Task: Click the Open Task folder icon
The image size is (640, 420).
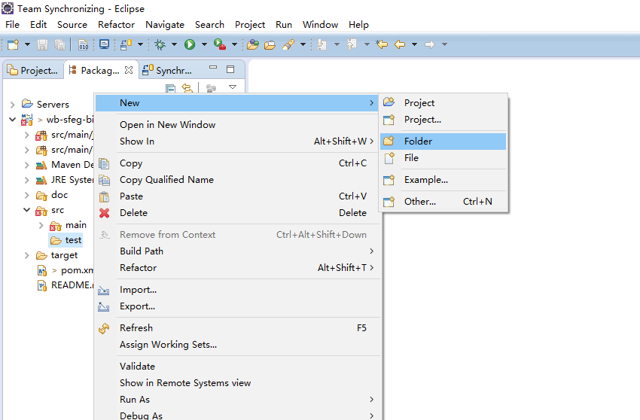Action: 270,44
